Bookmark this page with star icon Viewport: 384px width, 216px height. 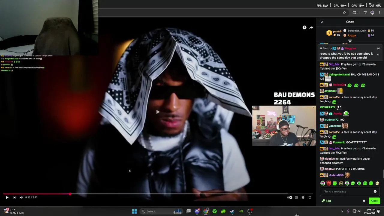pos(344,13)
